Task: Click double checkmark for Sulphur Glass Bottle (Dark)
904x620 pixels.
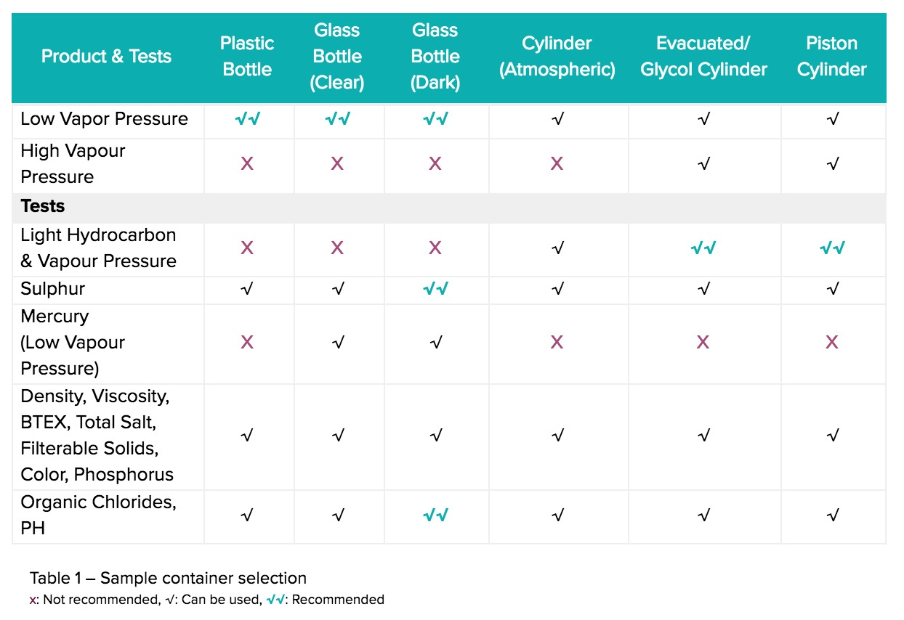Action: click(435, 290)
